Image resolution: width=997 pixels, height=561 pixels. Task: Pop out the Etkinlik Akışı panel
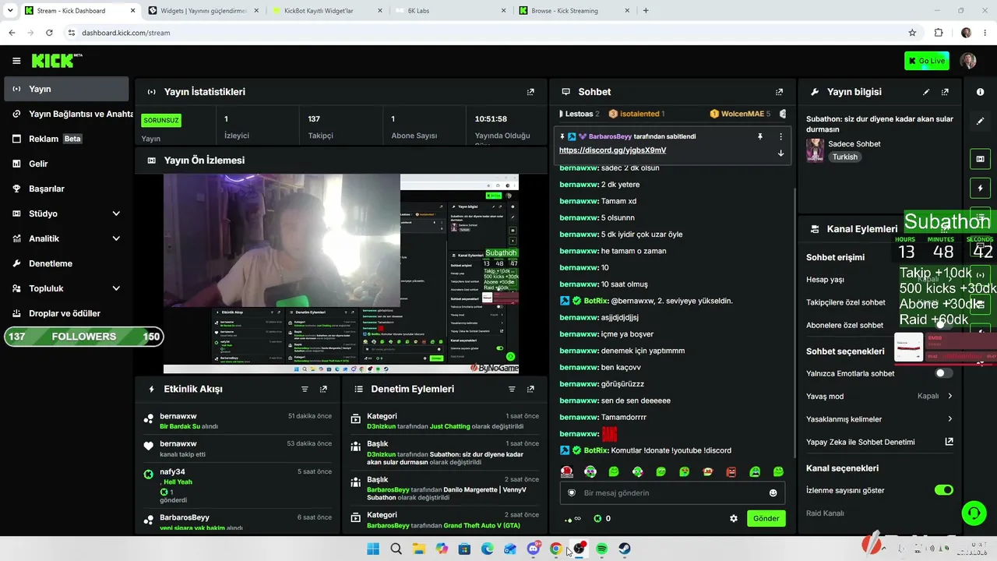(x=323, y=389)
